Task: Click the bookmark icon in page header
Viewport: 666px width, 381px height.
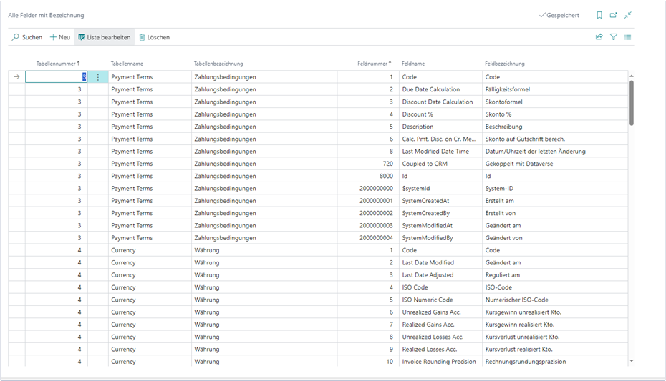Action: click(599, 15)
